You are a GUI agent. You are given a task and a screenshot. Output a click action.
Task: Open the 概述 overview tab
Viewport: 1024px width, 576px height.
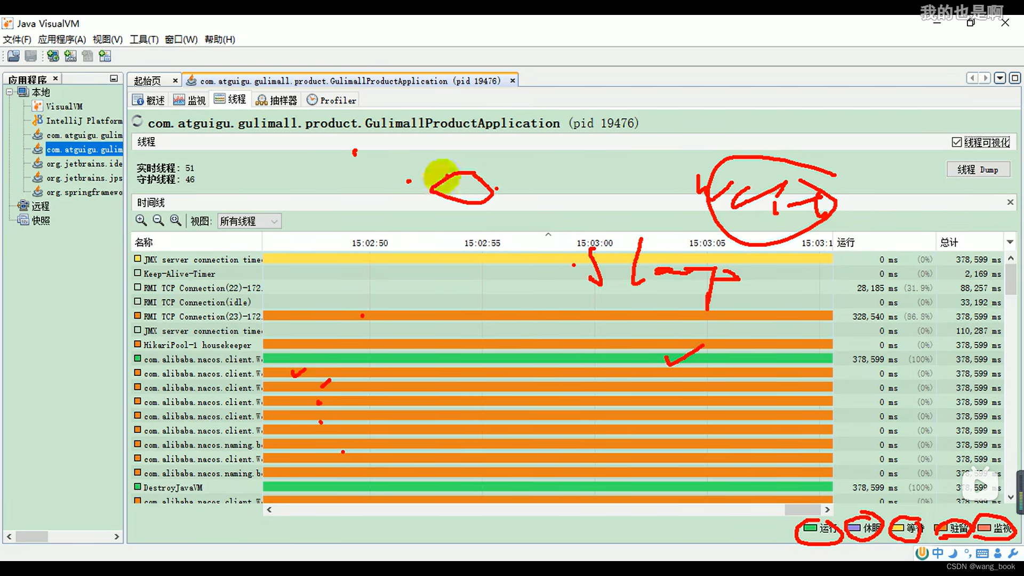click(149, 100)
